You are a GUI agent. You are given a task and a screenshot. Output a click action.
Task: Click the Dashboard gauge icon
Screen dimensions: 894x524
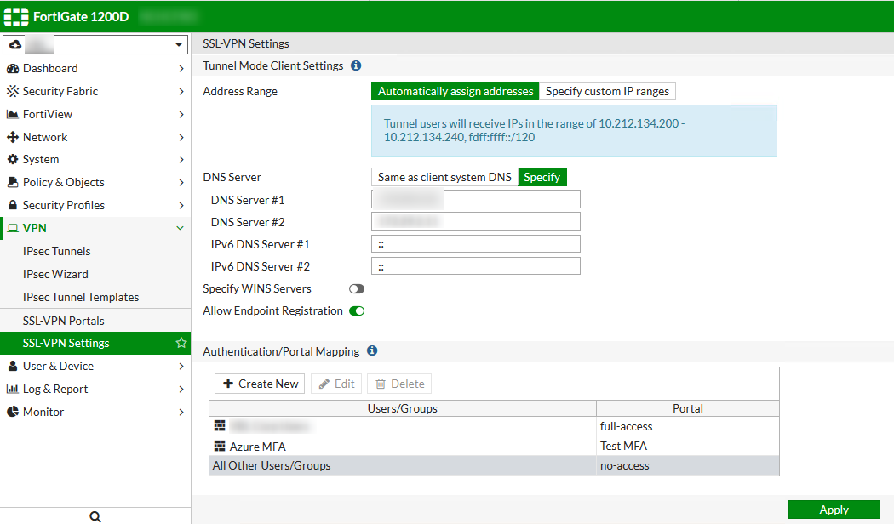pos(13,68)
